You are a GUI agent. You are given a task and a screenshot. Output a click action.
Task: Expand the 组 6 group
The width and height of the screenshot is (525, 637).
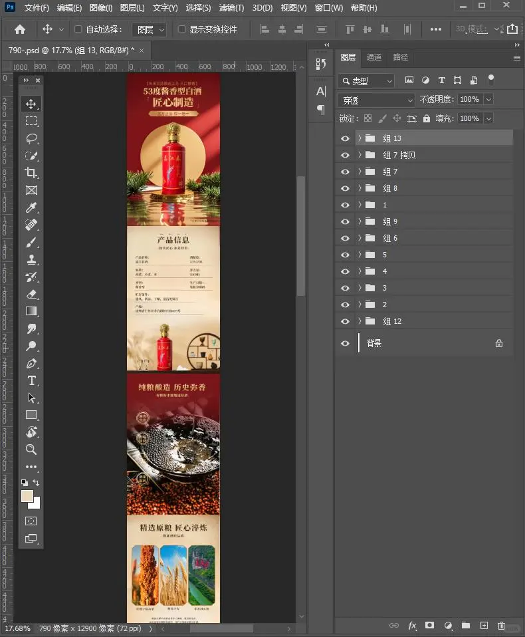[360, 238]
